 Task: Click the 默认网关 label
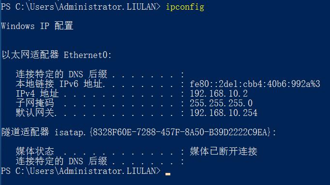35,113
